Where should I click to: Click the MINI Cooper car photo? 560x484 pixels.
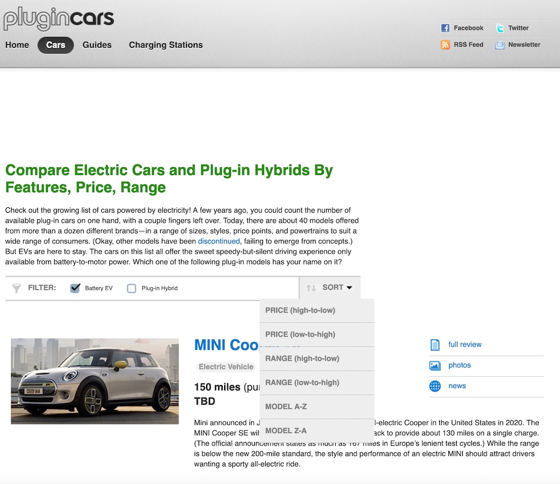pos(95,382)
